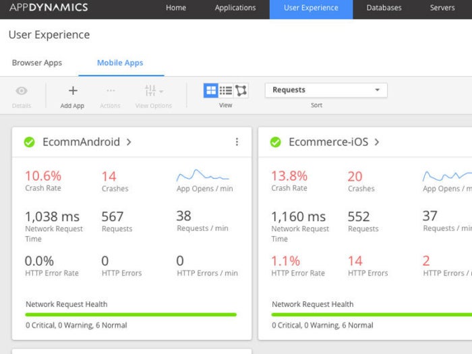Open the Actions ellipsis menu
This screenshot has height=354, width=472.
[x=111, y=90]
